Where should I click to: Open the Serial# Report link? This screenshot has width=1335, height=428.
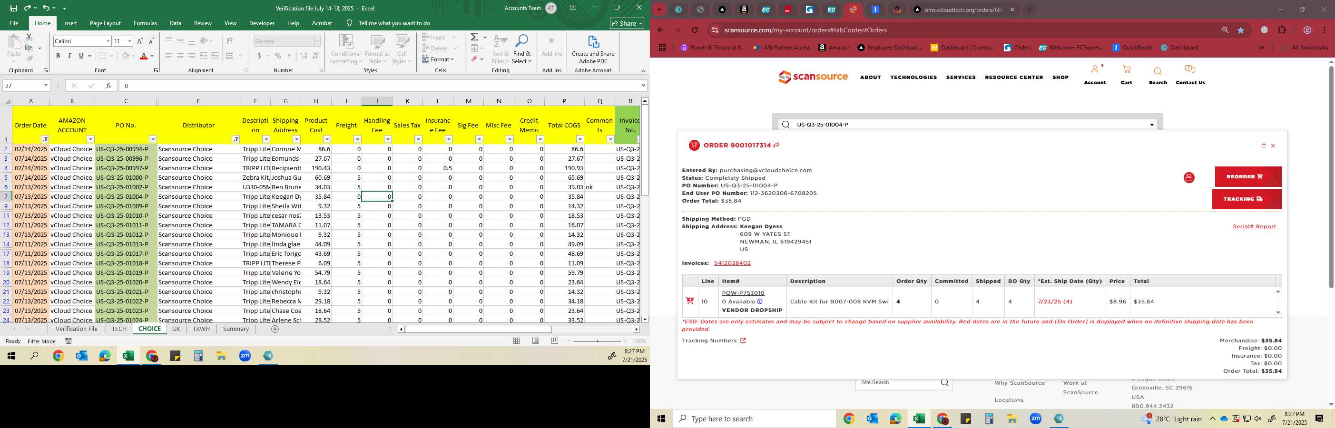coord(1254,227)
